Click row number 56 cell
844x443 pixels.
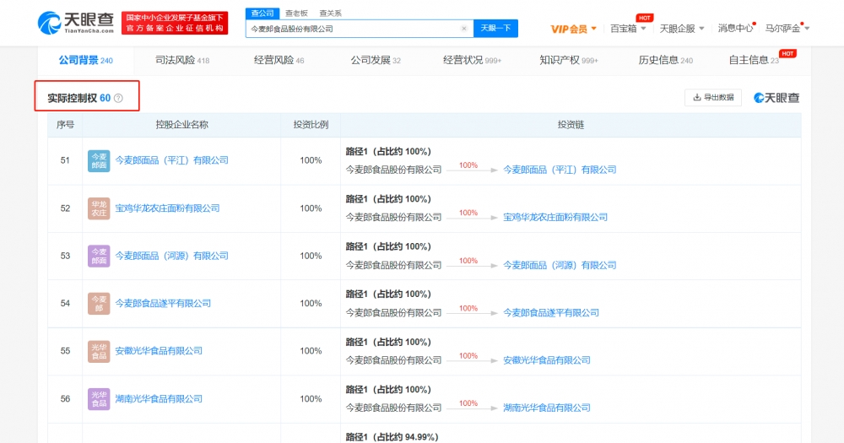tap(65, 399)
